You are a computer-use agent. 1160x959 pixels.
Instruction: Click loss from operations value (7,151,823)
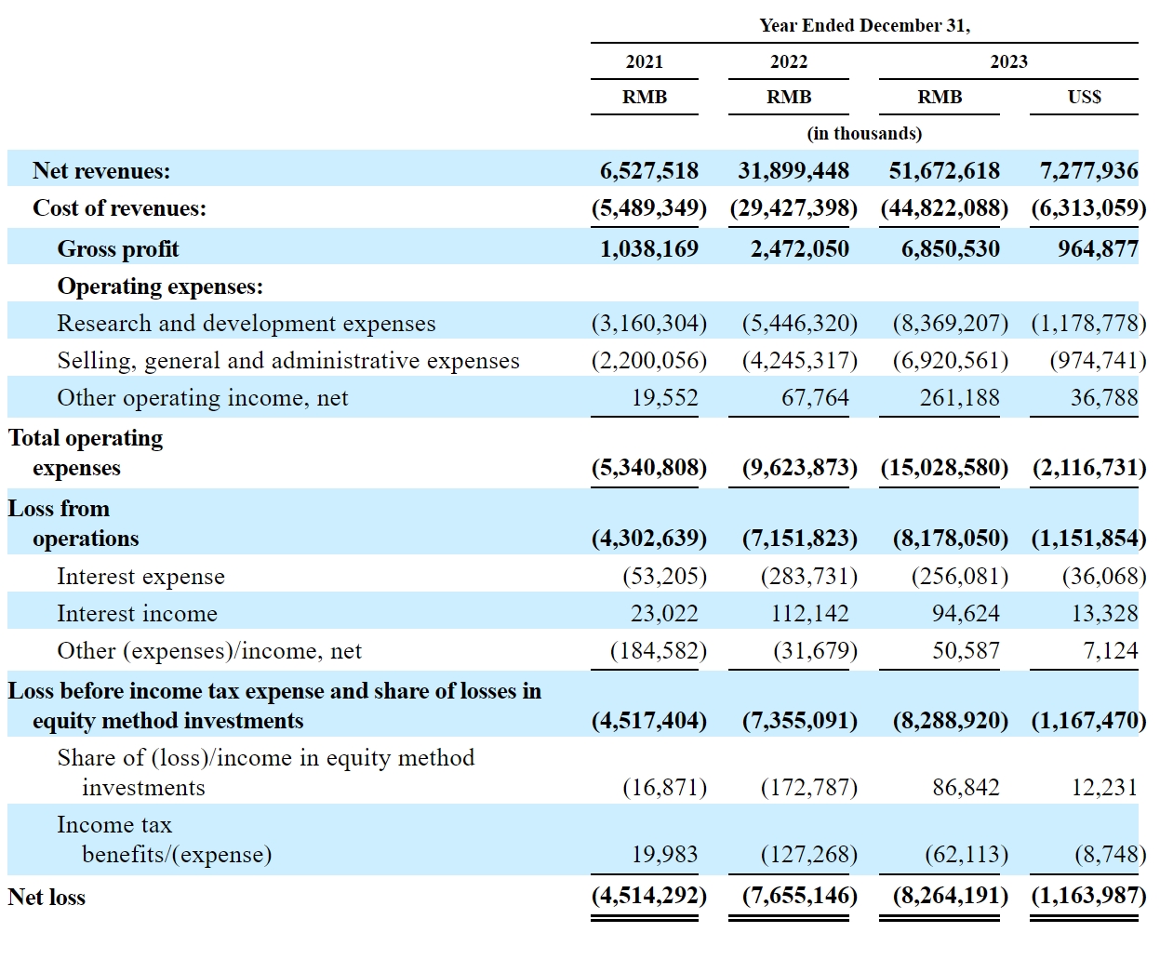coord(800,539)
